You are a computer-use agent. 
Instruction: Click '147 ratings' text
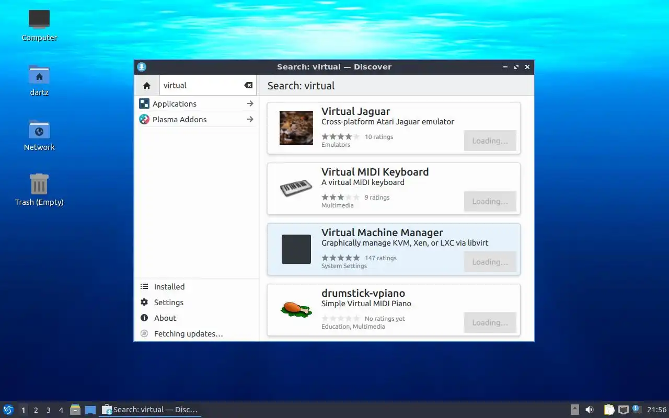click(380, 258)
